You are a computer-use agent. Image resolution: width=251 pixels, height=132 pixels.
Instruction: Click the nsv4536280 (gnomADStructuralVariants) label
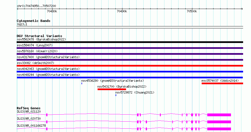coord(113,81)
